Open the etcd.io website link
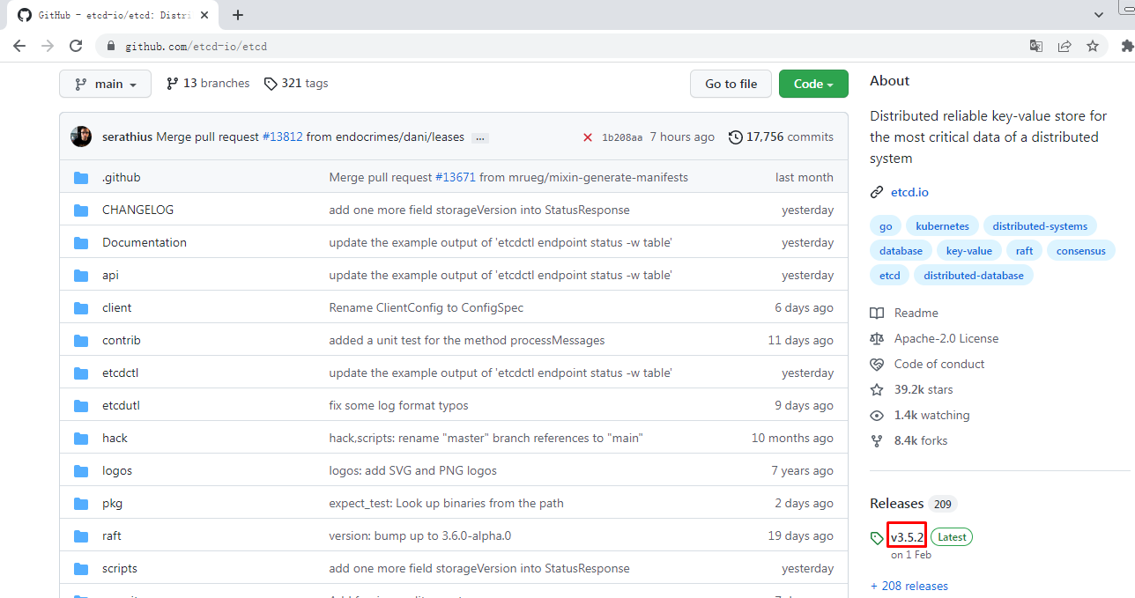The image size is (1135, 598). click(909, 193)
